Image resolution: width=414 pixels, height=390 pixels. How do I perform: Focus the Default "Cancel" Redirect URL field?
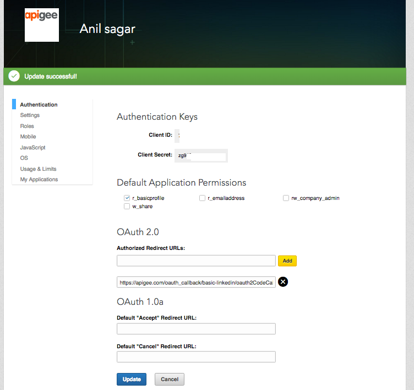coord(196,357)
